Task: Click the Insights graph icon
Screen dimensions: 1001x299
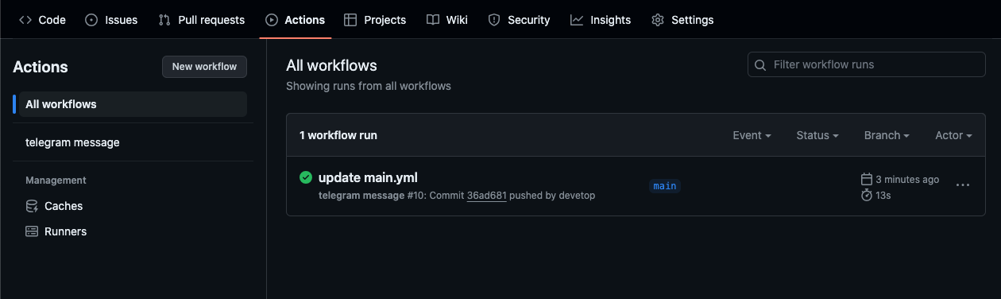Action: [577, 20]
